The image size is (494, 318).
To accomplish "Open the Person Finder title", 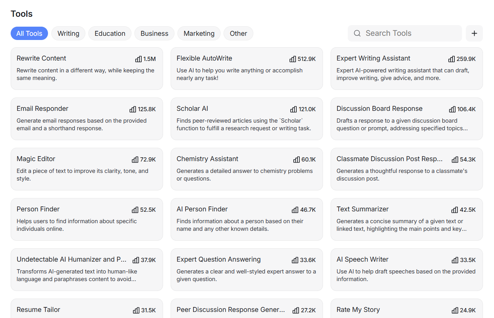I will [x=38, y=209].
